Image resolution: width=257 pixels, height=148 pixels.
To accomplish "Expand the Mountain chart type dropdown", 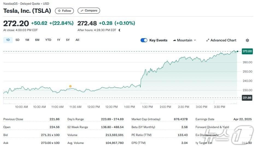I will 195,40.
